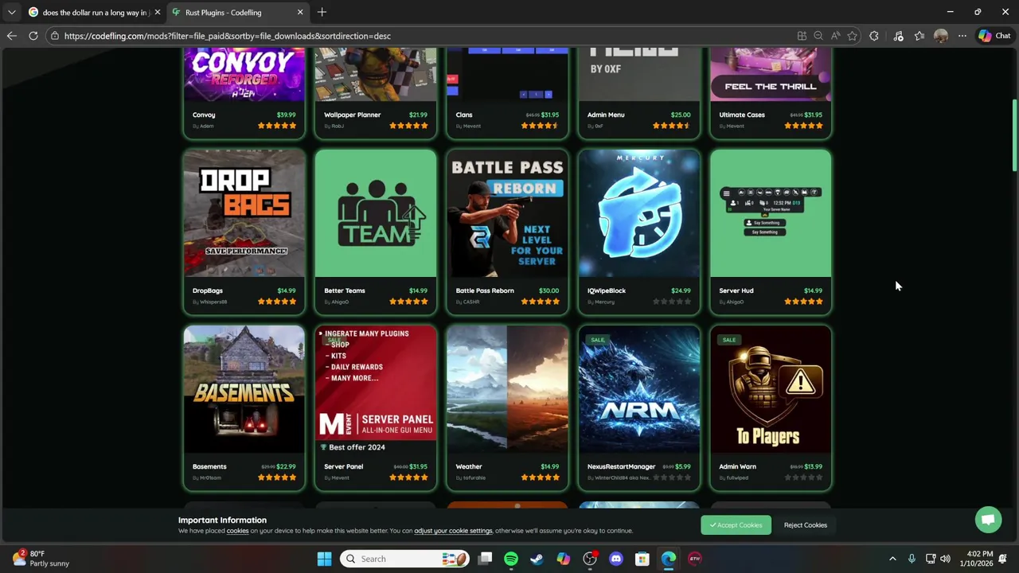Open Discord from the taskbar
Screen dimensions: 1019x573
(x=616, y=559)
